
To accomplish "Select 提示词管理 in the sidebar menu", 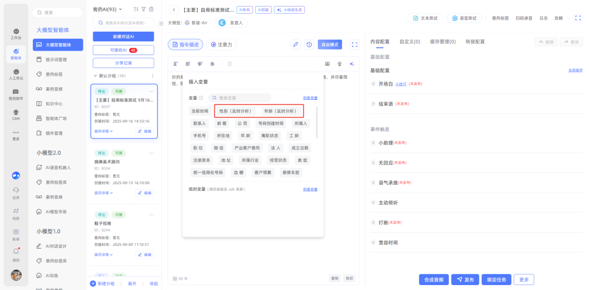I will [56, 59].
